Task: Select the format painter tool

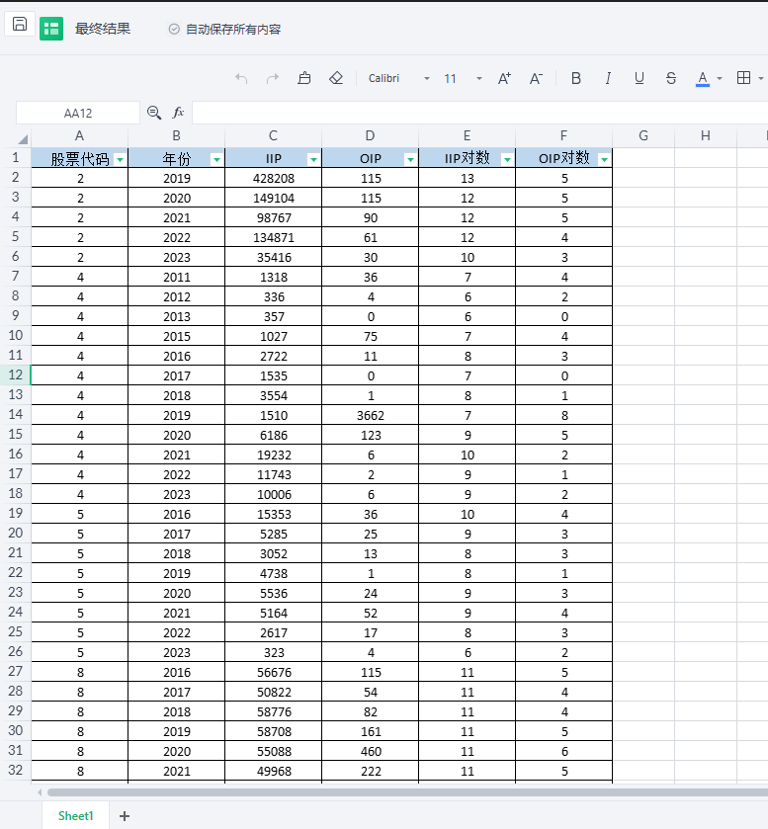Action: click(x=304, y=78)
